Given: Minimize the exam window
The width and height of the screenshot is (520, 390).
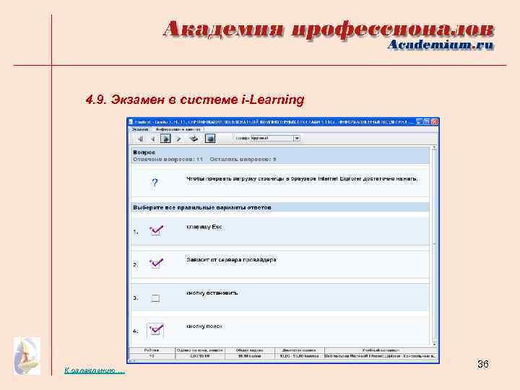Looking at the screenshot, I should click(x=420, y=122).
